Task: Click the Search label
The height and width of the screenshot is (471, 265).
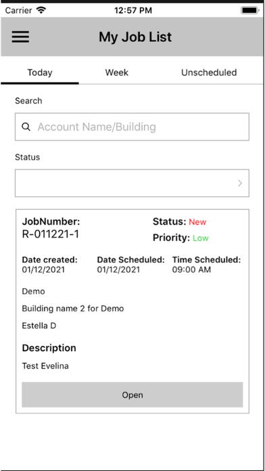Action: (28, 101)
